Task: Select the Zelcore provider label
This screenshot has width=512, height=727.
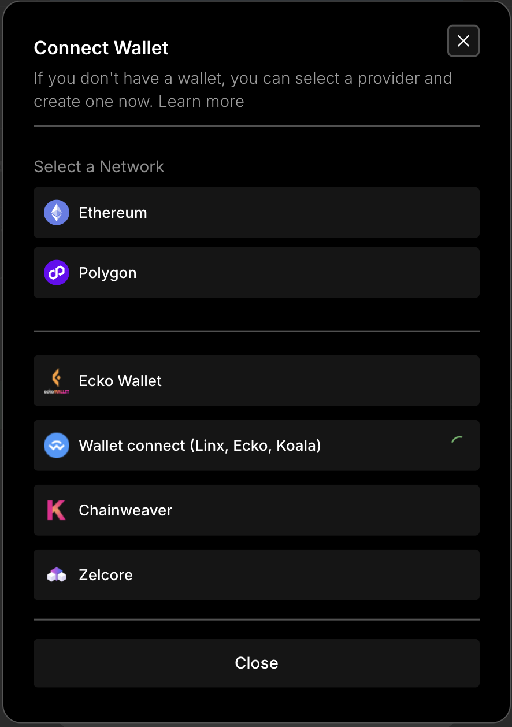Action: [106, 575]
